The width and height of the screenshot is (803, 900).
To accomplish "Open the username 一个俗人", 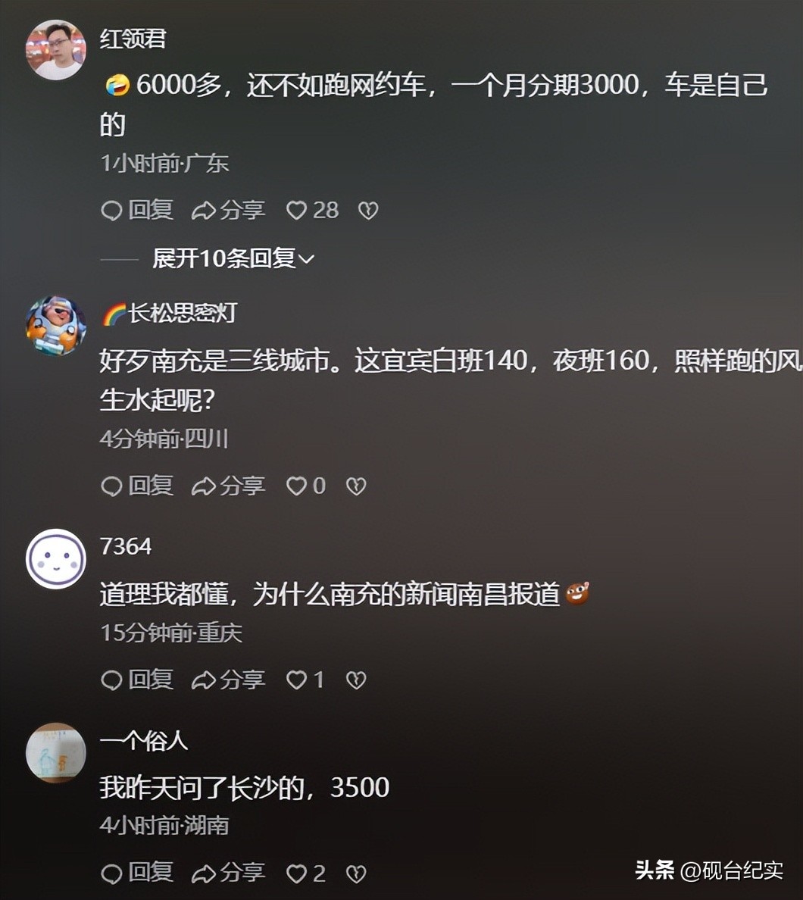I will pyautogui.click(x=144, y=740).
